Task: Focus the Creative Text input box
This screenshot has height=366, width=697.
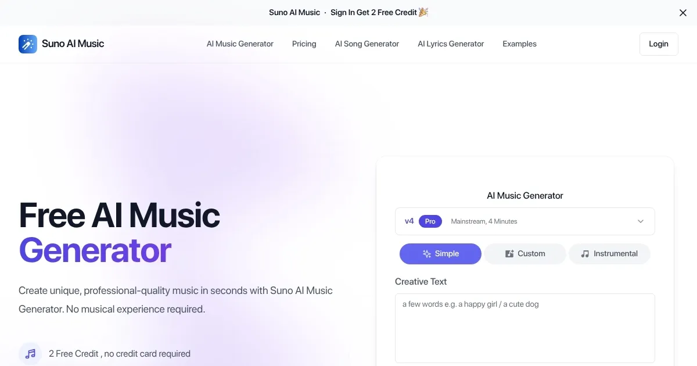Action: click(525, 328)
